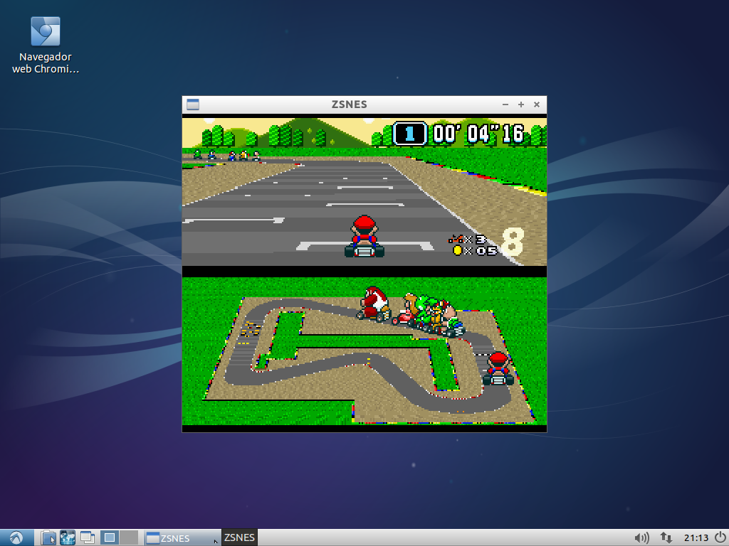
Task: Click the ZSNES window title bar
Action: (x=349, y=105)
